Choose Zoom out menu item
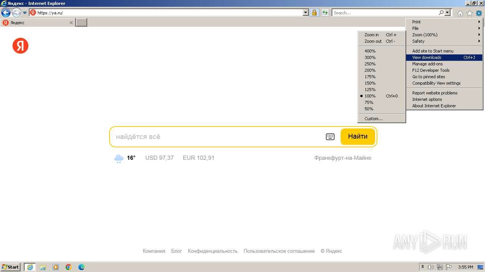This screenshot has width=485, height=272. tap(382, 41)
